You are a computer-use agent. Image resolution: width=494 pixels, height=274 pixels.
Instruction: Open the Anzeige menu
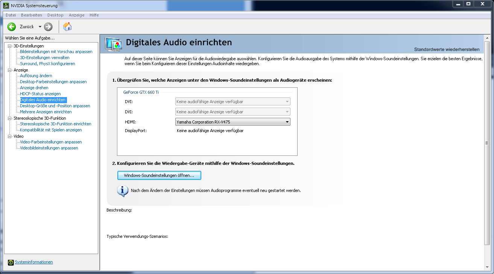77,15
